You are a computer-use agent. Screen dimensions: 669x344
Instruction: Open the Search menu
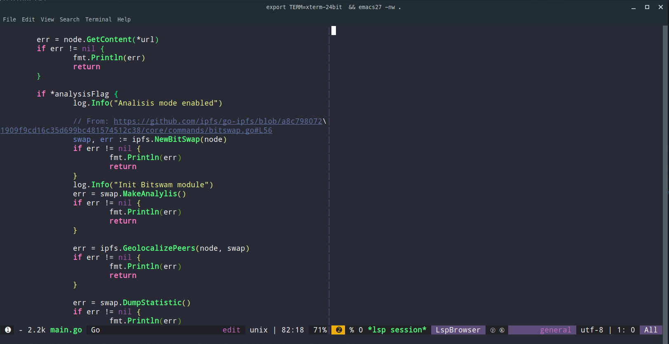[x=70, y=19]
